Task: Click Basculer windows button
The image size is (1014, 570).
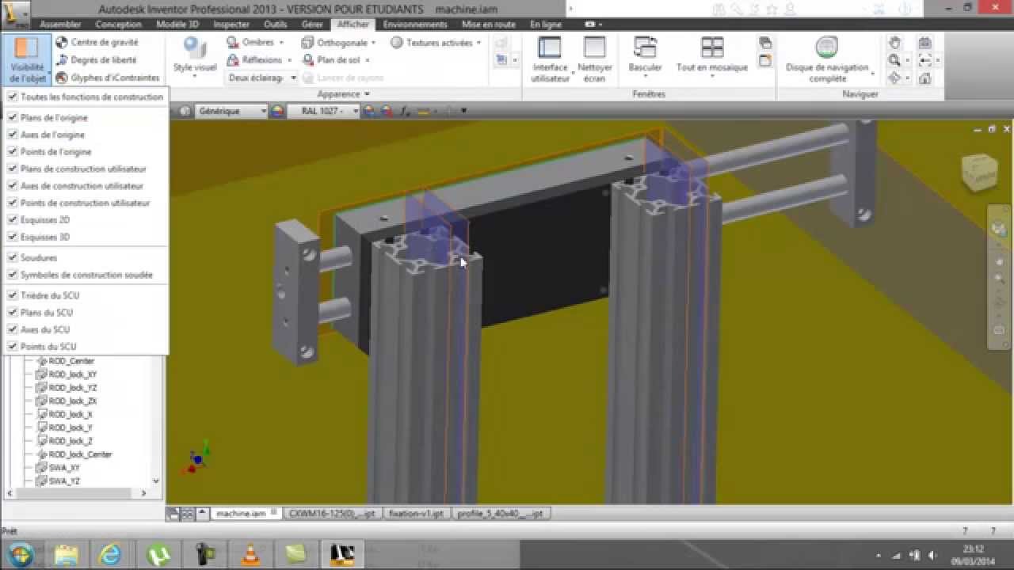Action: pos(646,57)
